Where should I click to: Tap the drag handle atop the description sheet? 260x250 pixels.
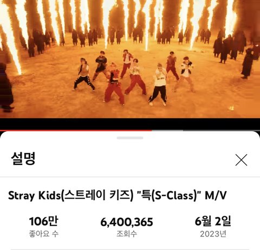pyautogui.click(x=130, y=138)
